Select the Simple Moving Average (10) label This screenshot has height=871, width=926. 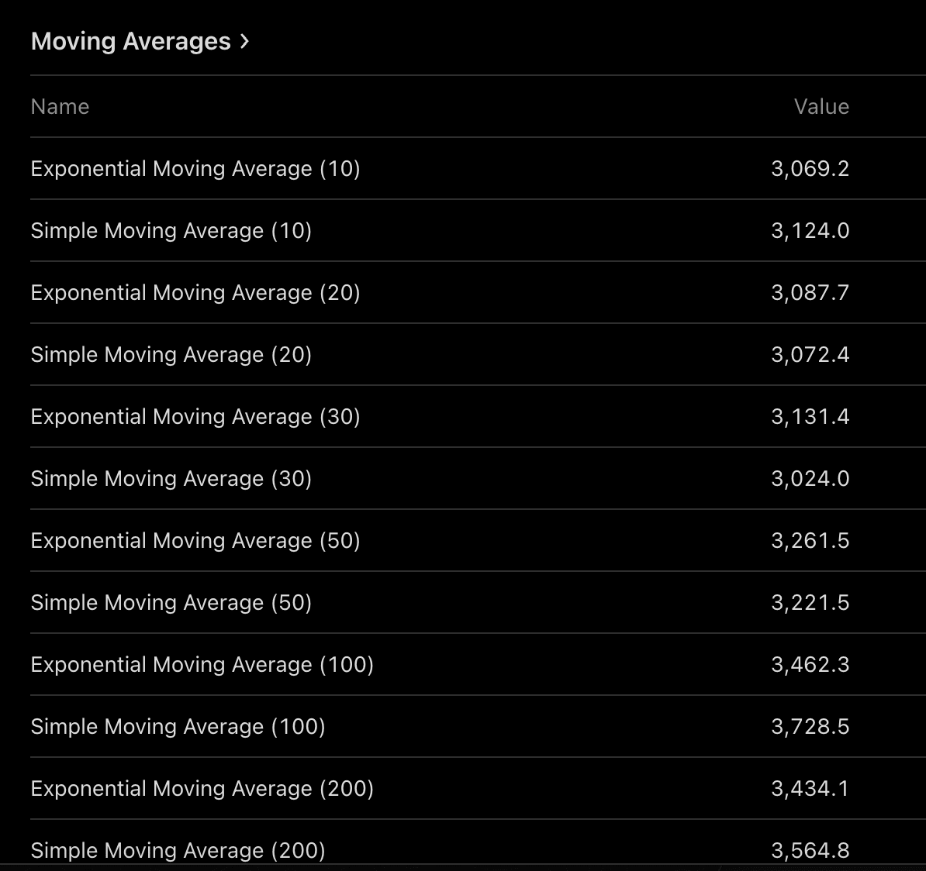coord(171,231)
